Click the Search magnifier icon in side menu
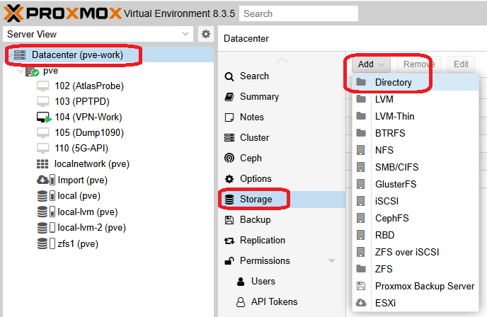This screenshot has height=317, width=487. click(x=229, y=76)
